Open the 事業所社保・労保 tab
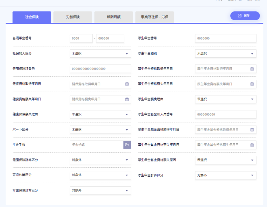 [x=154, y=17]
